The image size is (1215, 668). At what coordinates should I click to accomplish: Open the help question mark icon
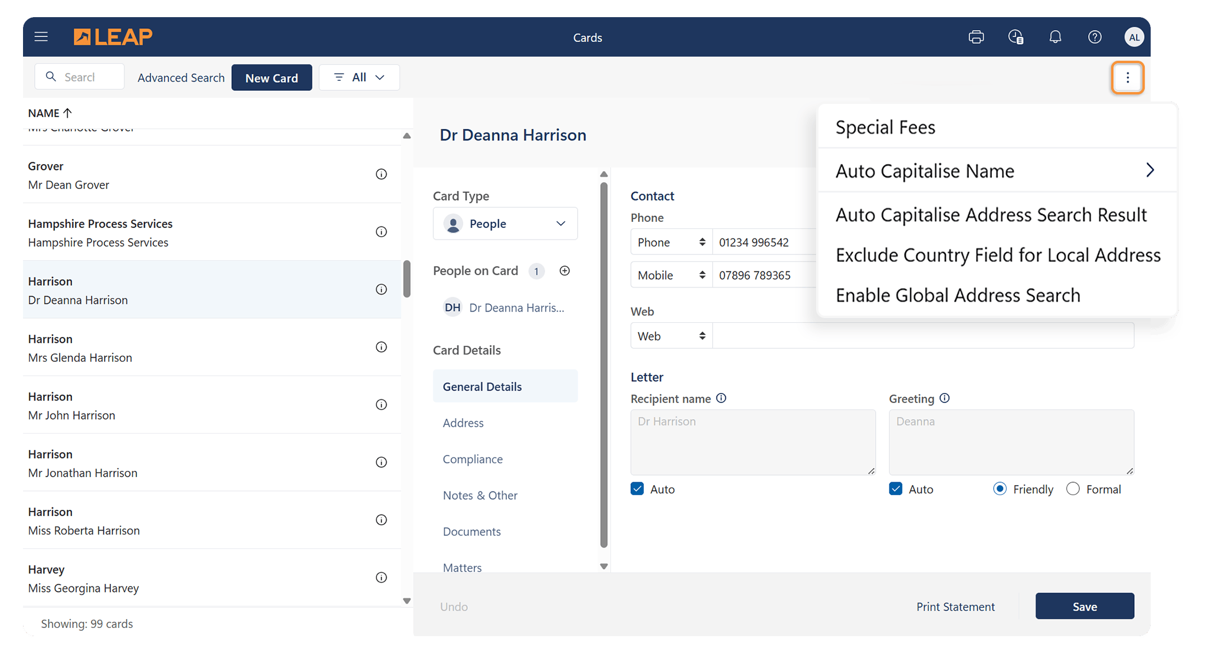(x=1095, y=37)
